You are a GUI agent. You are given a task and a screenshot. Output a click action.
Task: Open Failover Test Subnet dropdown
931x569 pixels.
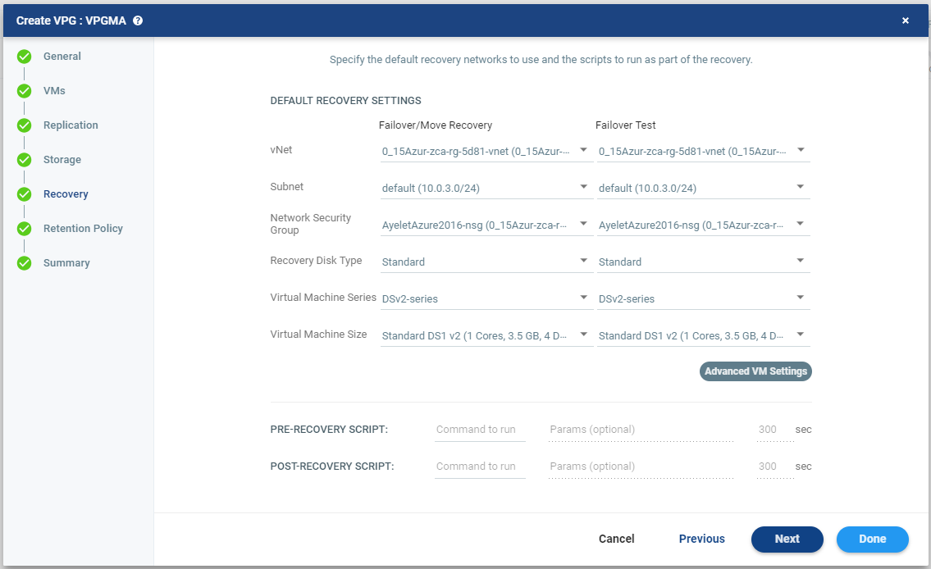click(x=704, y=188)
